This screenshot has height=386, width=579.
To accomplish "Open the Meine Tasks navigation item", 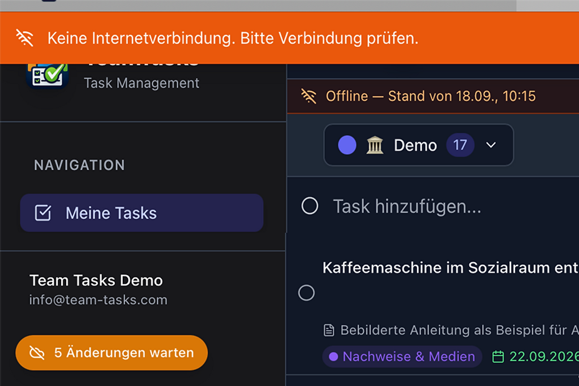I will tap(142, 212).
